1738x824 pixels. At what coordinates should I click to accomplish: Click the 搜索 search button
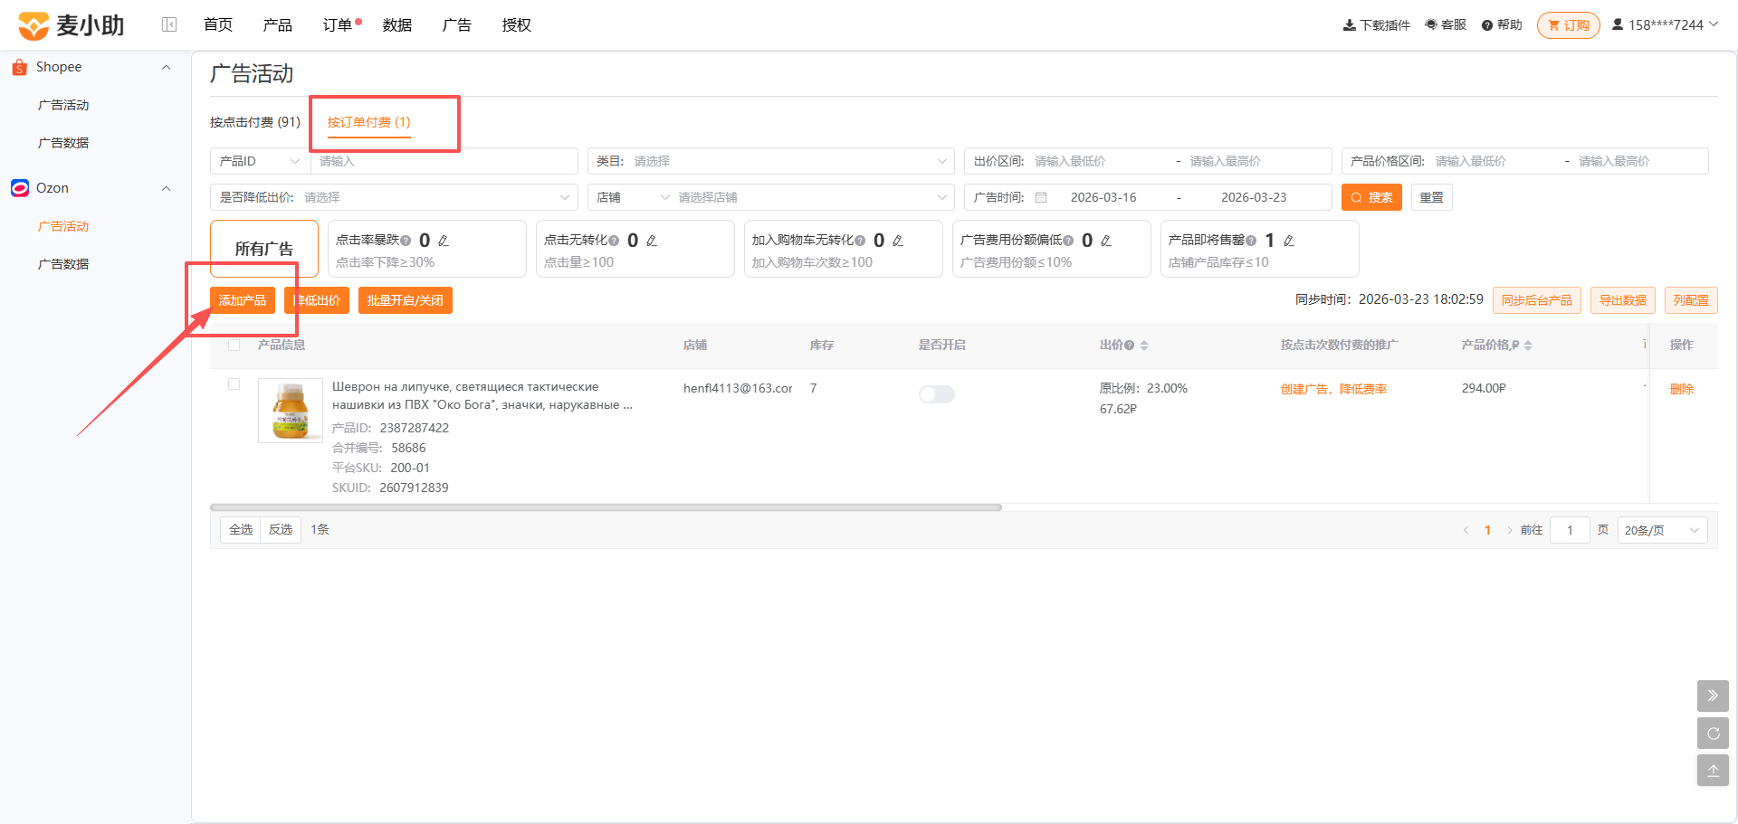pyautogui.click(x=1371, y=197)
